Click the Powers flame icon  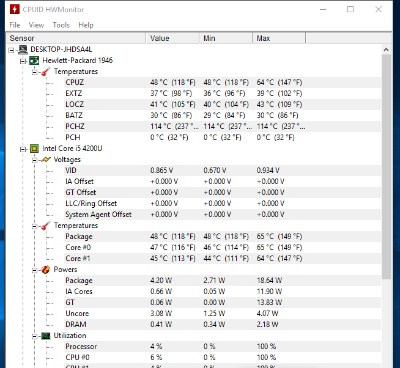[46, 270]
